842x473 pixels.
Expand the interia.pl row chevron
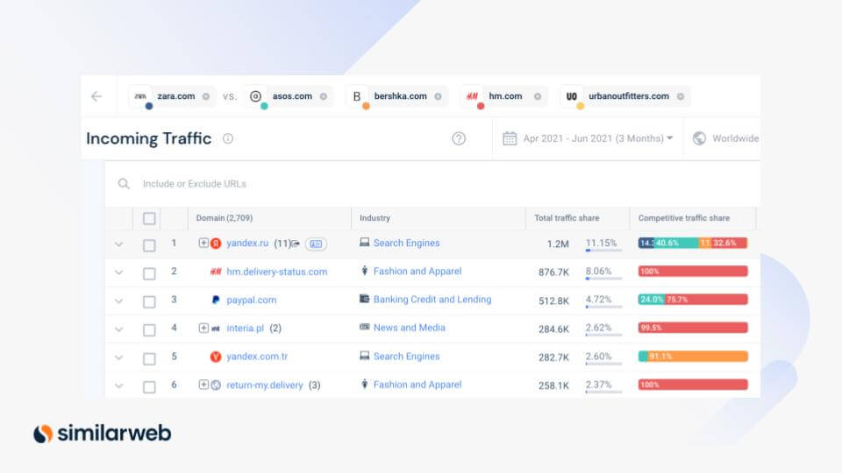coord(118,329)
